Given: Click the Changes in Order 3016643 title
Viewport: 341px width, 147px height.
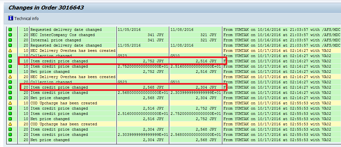Looking at the screenshot, I should pos(46,8).
